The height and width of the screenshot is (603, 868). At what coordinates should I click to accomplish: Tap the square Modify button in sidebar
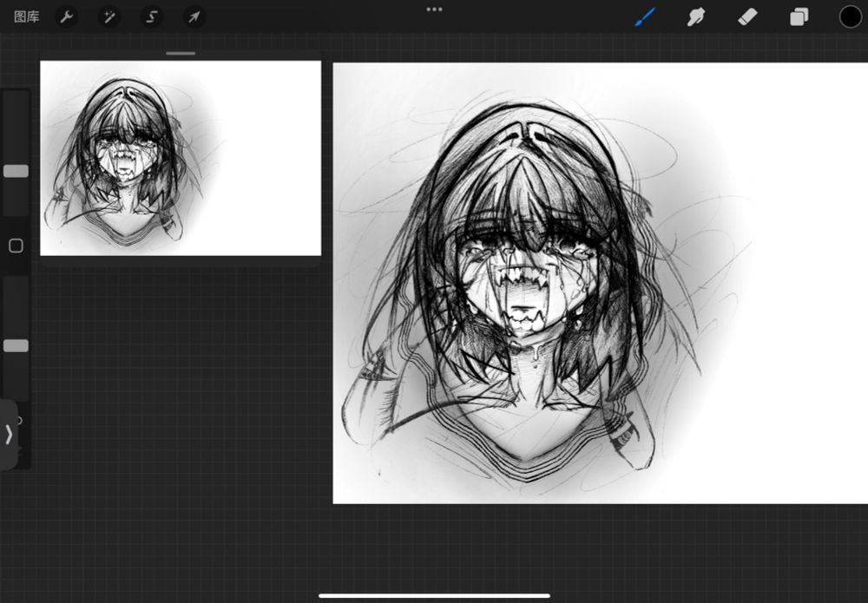(16, 246)
